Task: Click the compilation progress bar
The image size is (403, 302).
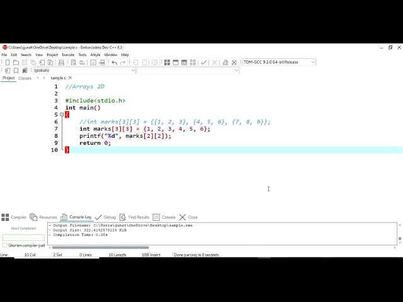Action: click(x=24, y=238)
